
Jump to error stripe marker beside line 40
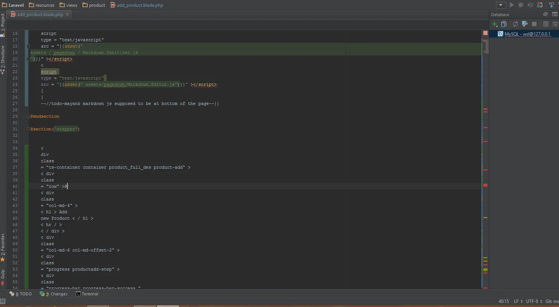click(x=485, y=185)
